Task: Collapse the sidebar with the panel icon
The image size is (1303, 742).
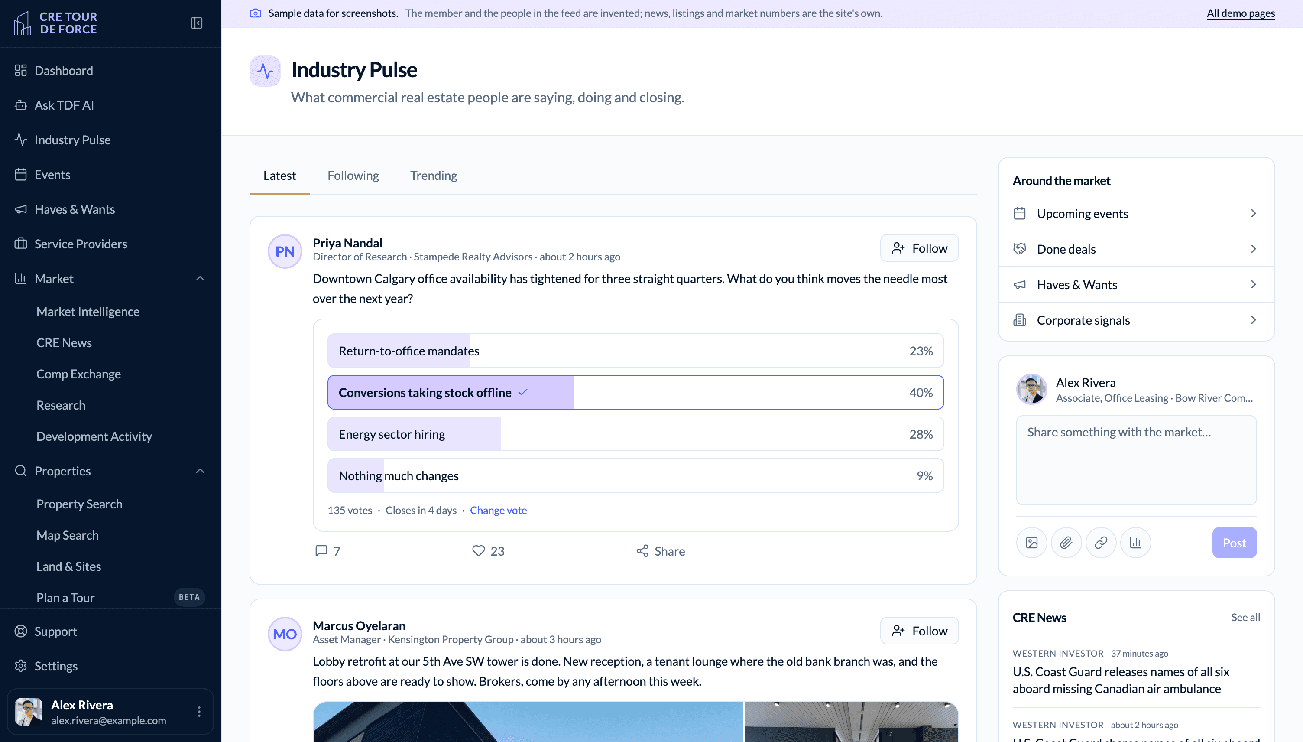Action: tap(197, 23)
